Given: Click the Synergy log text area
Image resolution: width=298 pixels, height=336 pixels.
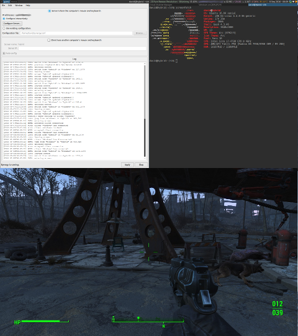Looking at the screenshot, I should click(x=73, y=111).
